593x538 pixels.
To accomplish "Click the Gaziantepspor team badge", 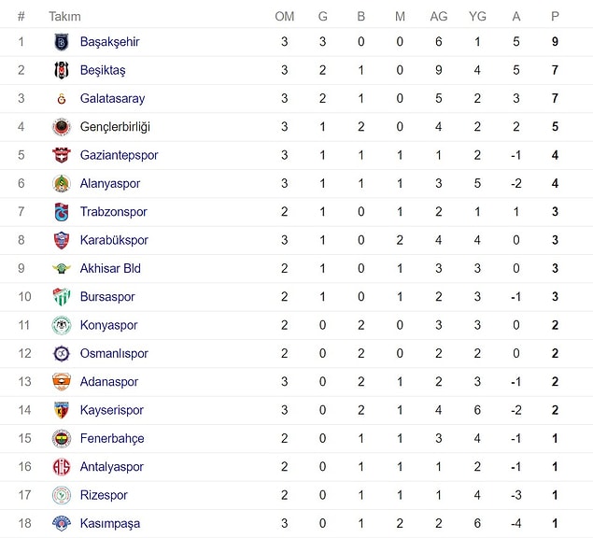I will coord(62,155).
